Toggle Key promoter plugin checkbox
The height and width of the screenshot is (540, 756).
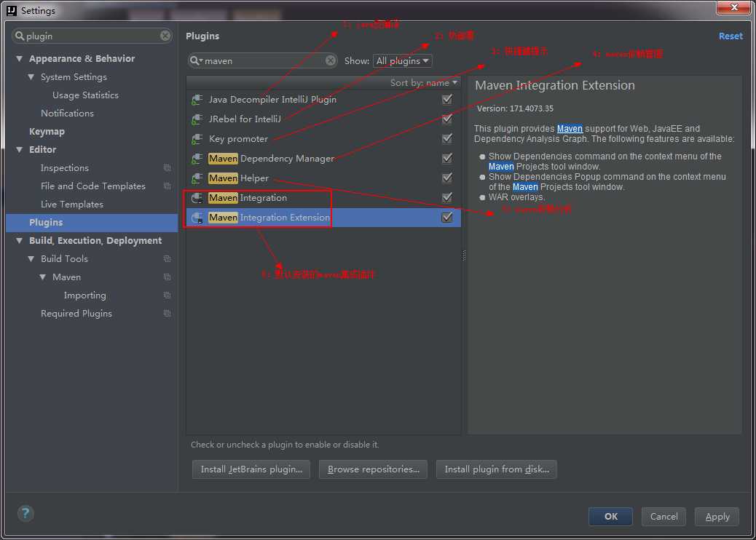tap(447, 139)
